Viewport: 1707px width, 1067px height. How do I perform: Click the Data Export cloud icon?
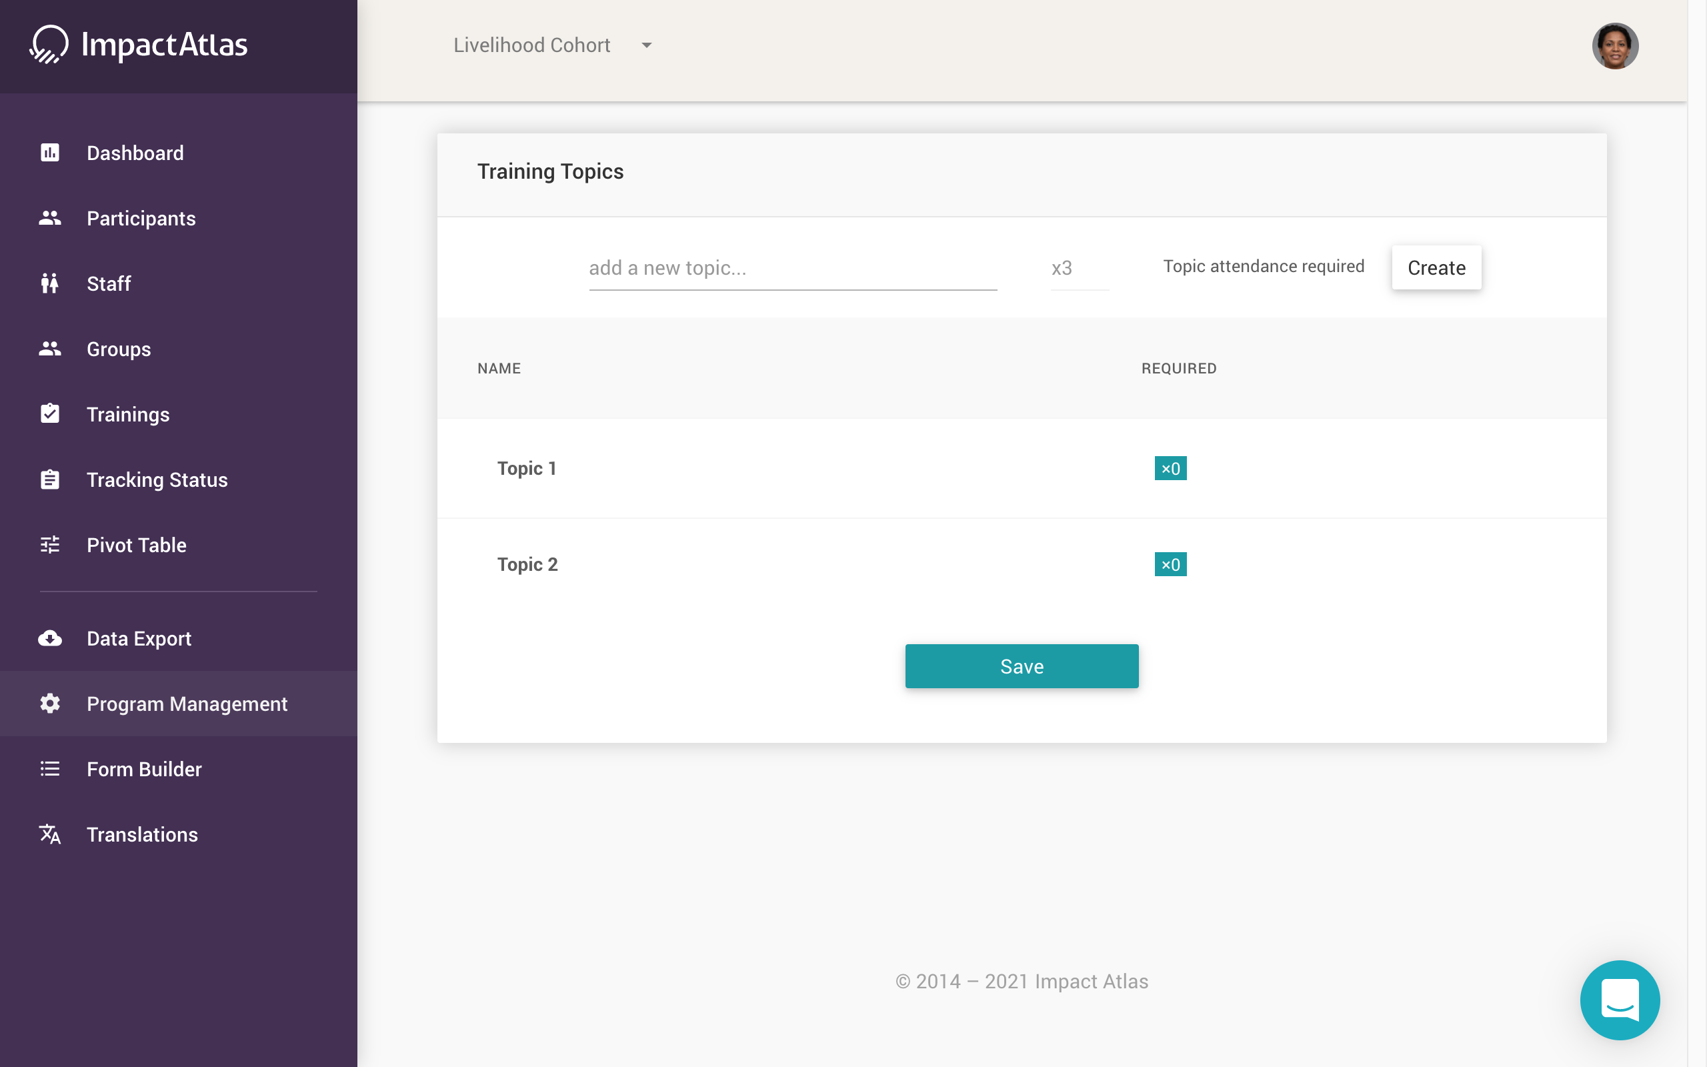(49, 639)
